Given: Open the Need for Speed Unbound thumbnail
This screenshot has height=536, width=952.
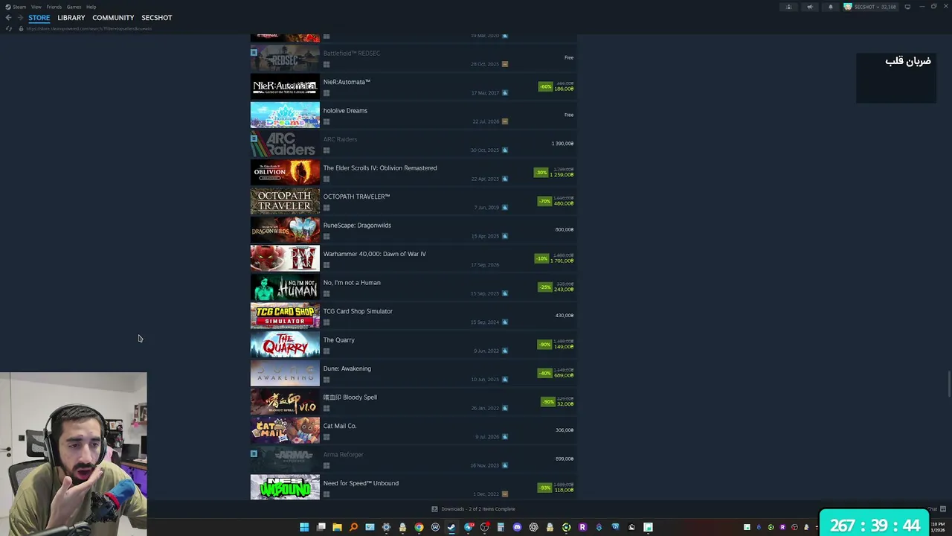Looking at the screenshot, I should point(285,488).
